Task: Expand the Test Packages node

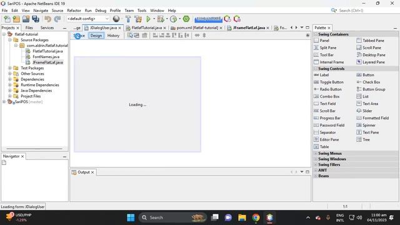Action: coord(10,68)
